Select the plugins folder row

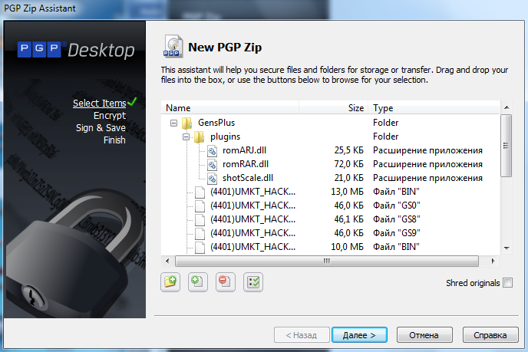(330, 137)
